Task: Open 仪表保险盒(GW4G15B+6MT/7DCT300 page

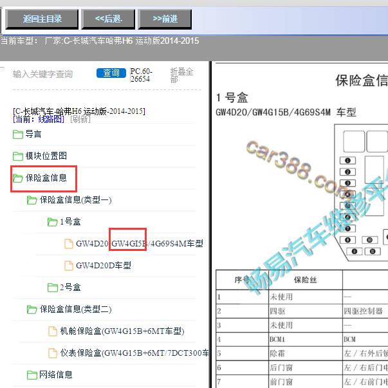Action: coord(134,353)
